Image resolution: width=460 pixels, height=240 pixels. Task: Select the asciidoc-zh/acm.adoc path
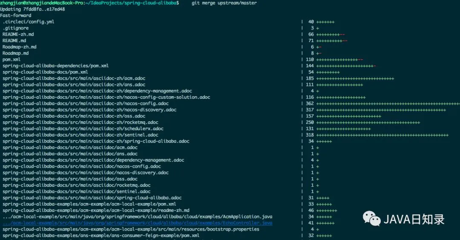[74, 78]
